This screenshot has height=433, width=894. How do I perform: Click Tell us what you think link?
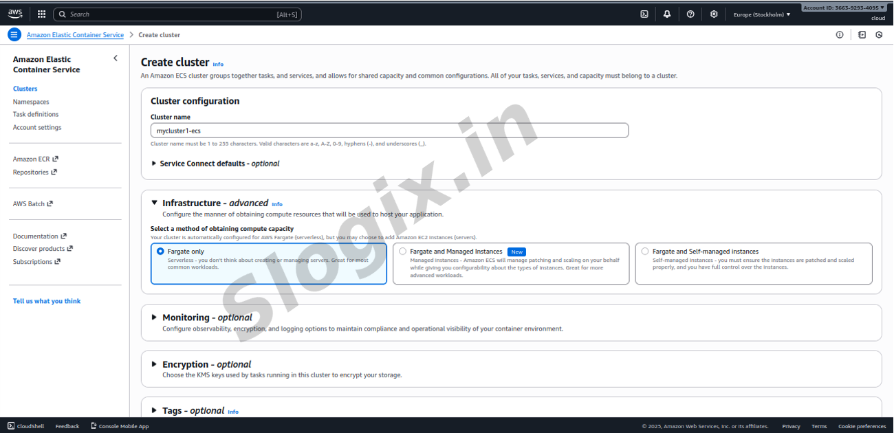click(x=47, y=301)
